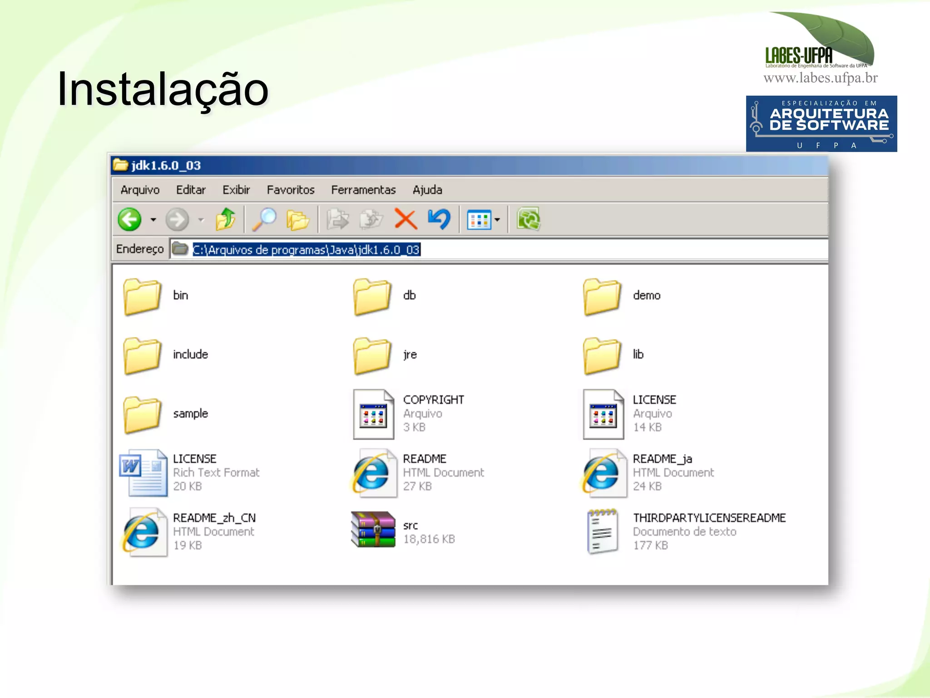This screenshot has height=698, width=930.
Task: Select the demo folder icon
Action: 602,297
